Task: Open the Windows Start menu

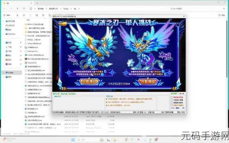Action: pyautogui.click(x=73, y=140)
